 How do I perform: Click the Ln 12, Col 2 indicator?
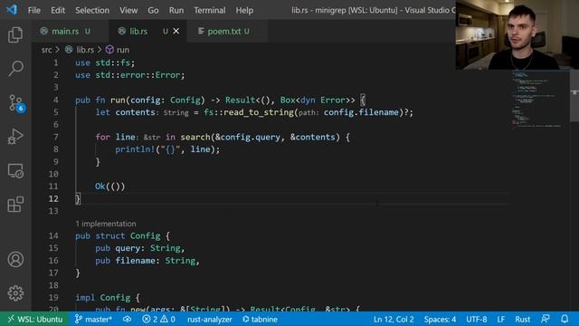pyautogui.click(x=394, y=319)
